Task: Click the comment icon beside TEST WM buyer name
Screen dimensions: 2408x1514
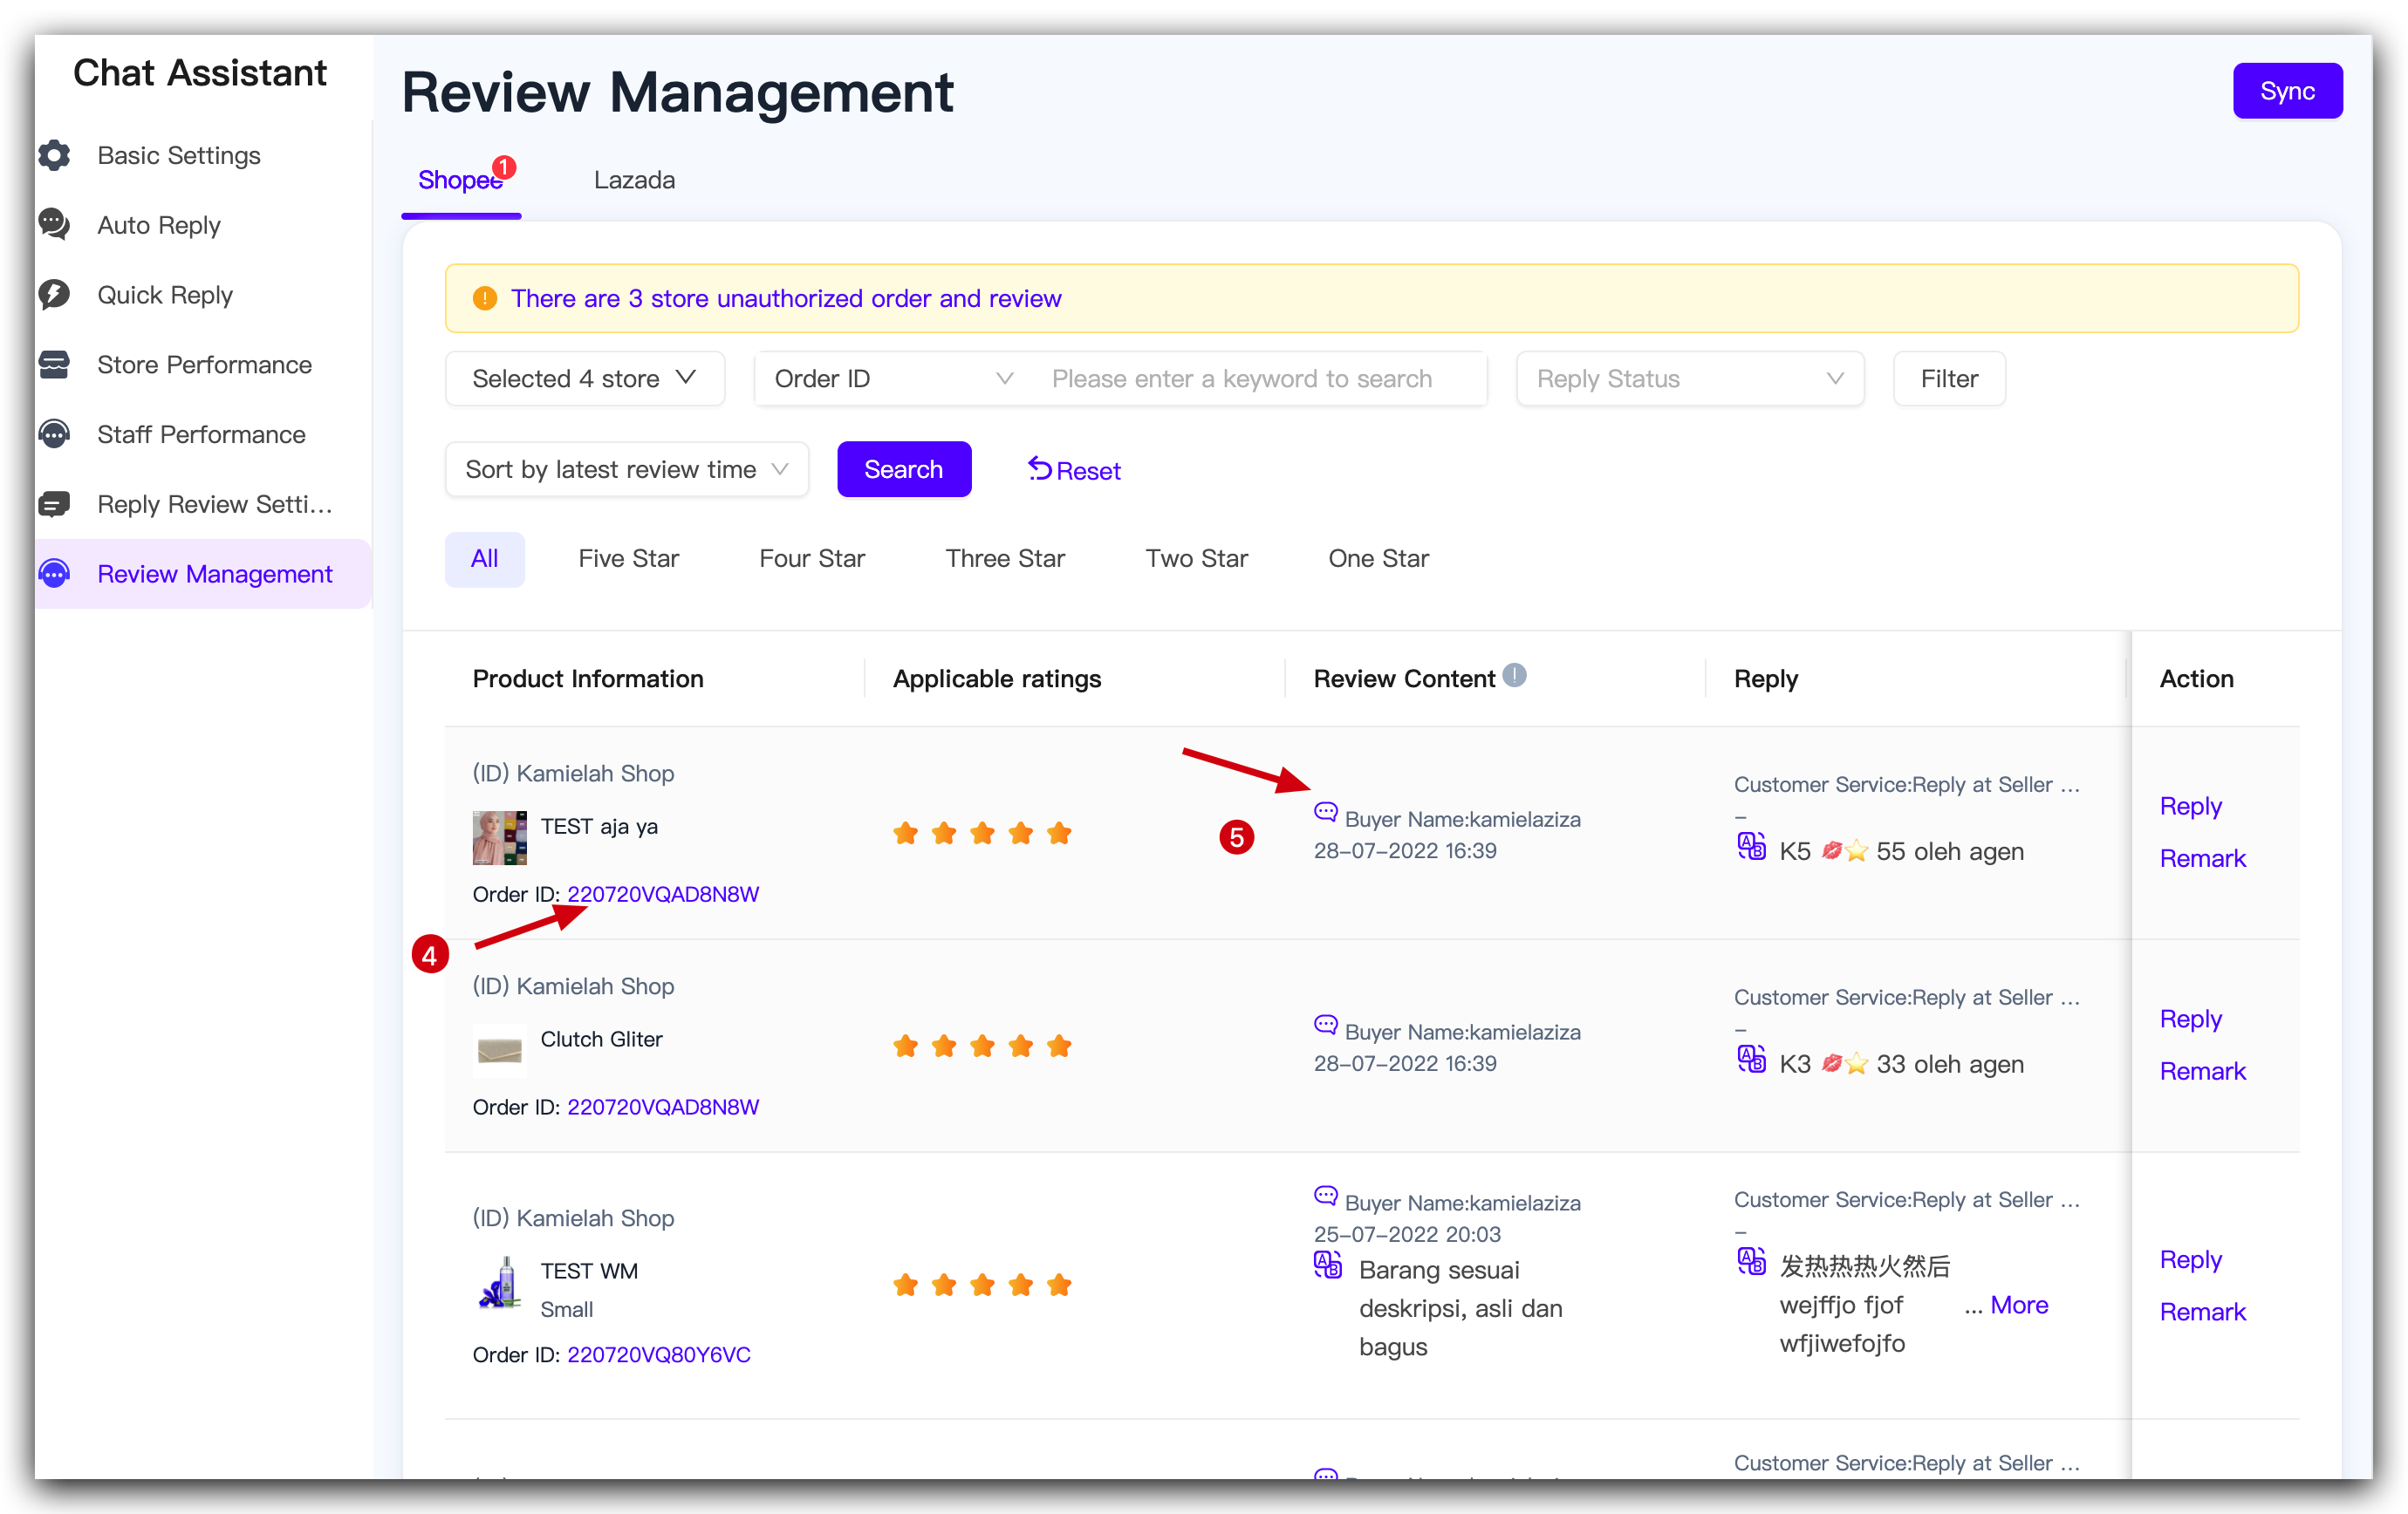Action: click(x=1325, y=1195)
